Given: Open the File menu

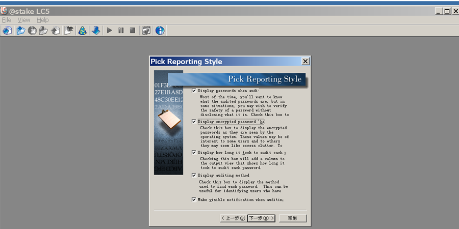Looking at the screenshot, I should pyautogui.click(x=7, y=20).
